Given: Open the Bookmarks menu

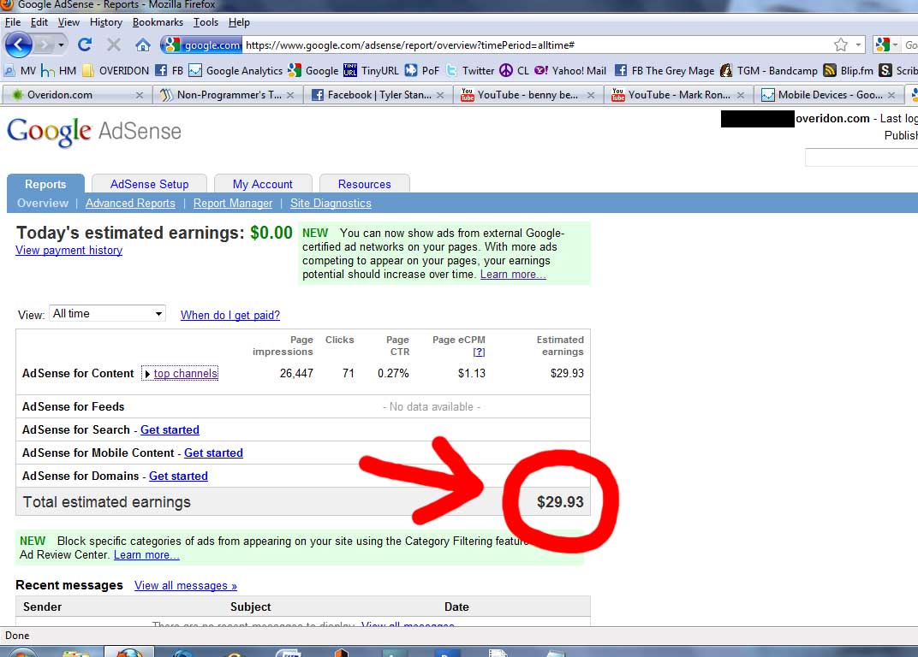Looking at the screenshot, I should click(158, 22).
